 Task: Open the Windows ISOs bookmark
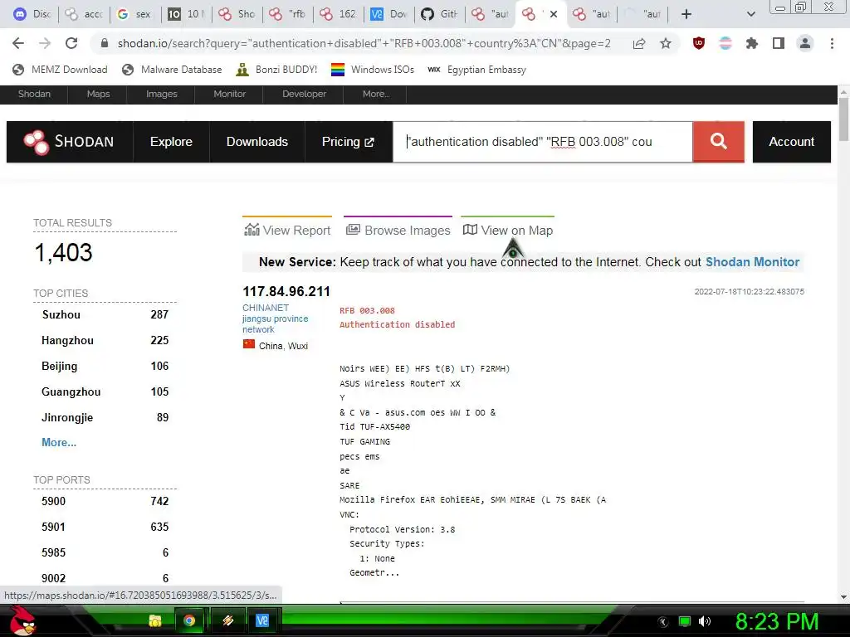[373, 70]
